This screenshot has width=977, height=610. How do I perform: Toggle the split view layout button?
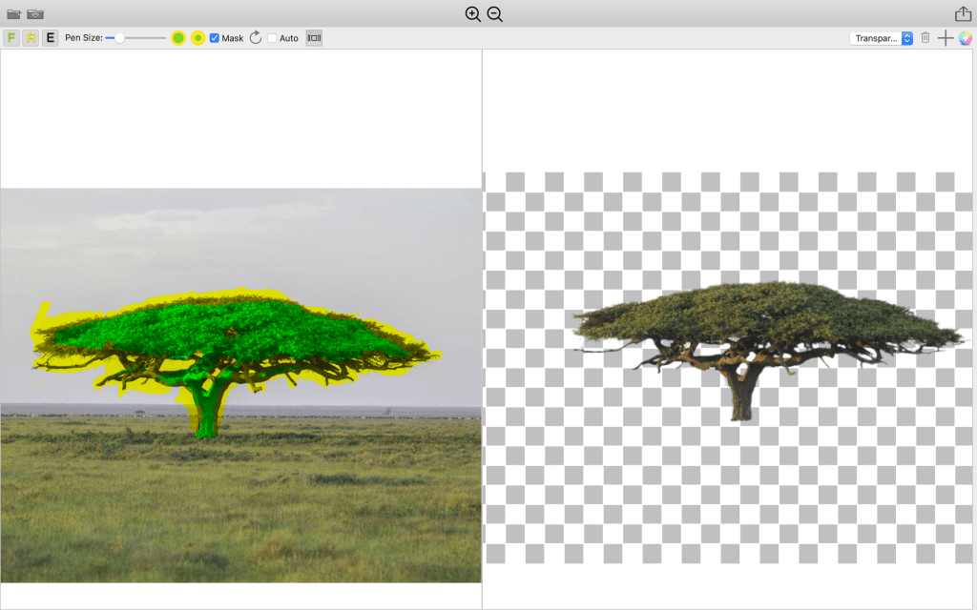pyautogui.click(x=314, y=38)
